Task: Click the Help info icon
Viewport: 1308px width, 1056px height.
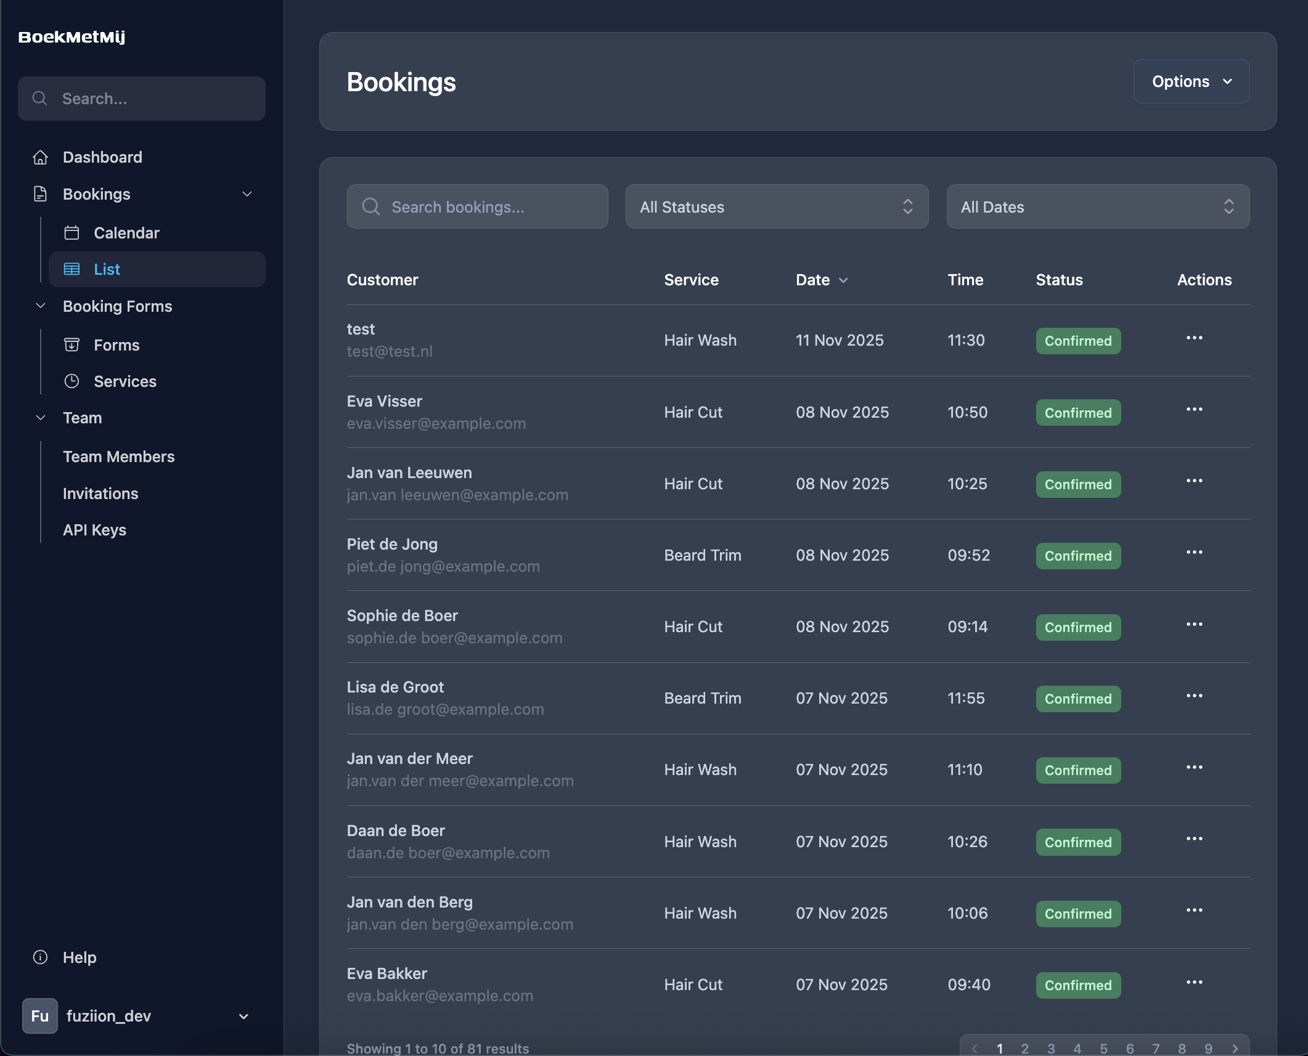Action: pyautogui.click(x=39, y=957)
